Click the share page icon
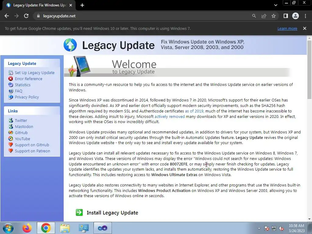312x234 pixels. point(264,16)
